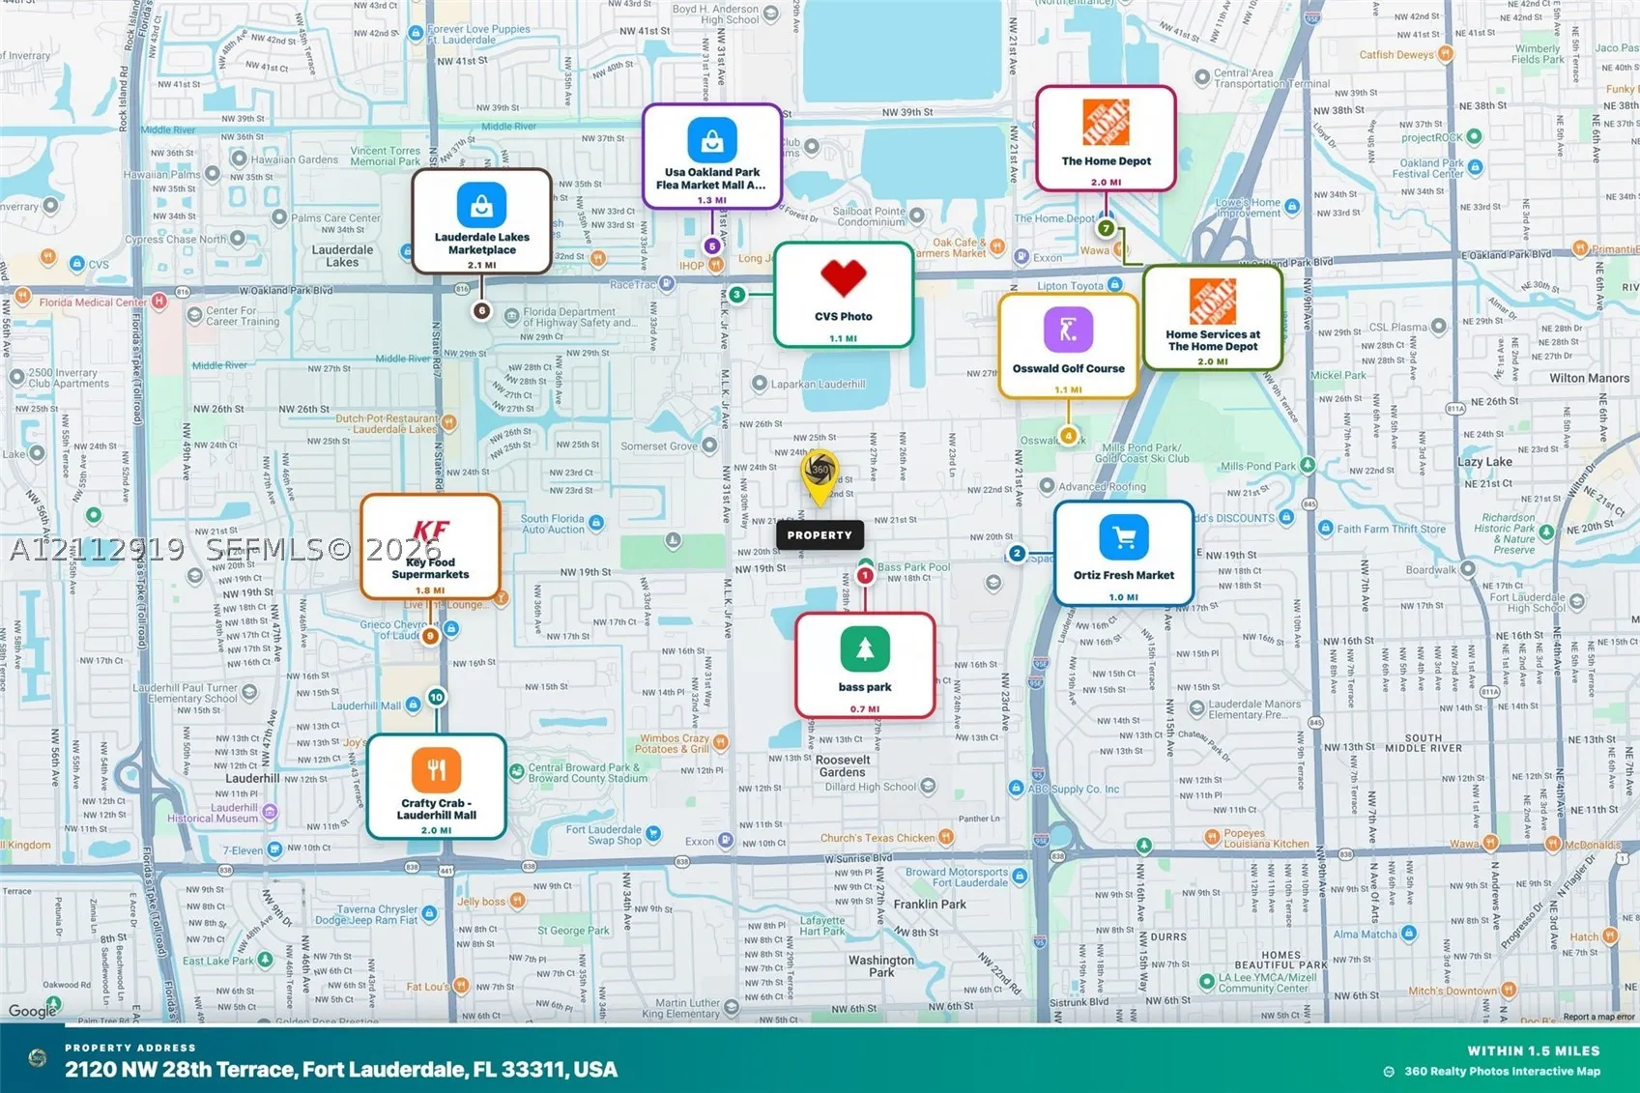Screen dimensions: 1640x1093
Task: Select numbered marker 7 below The Home Depot
Action: (1106, 229)
